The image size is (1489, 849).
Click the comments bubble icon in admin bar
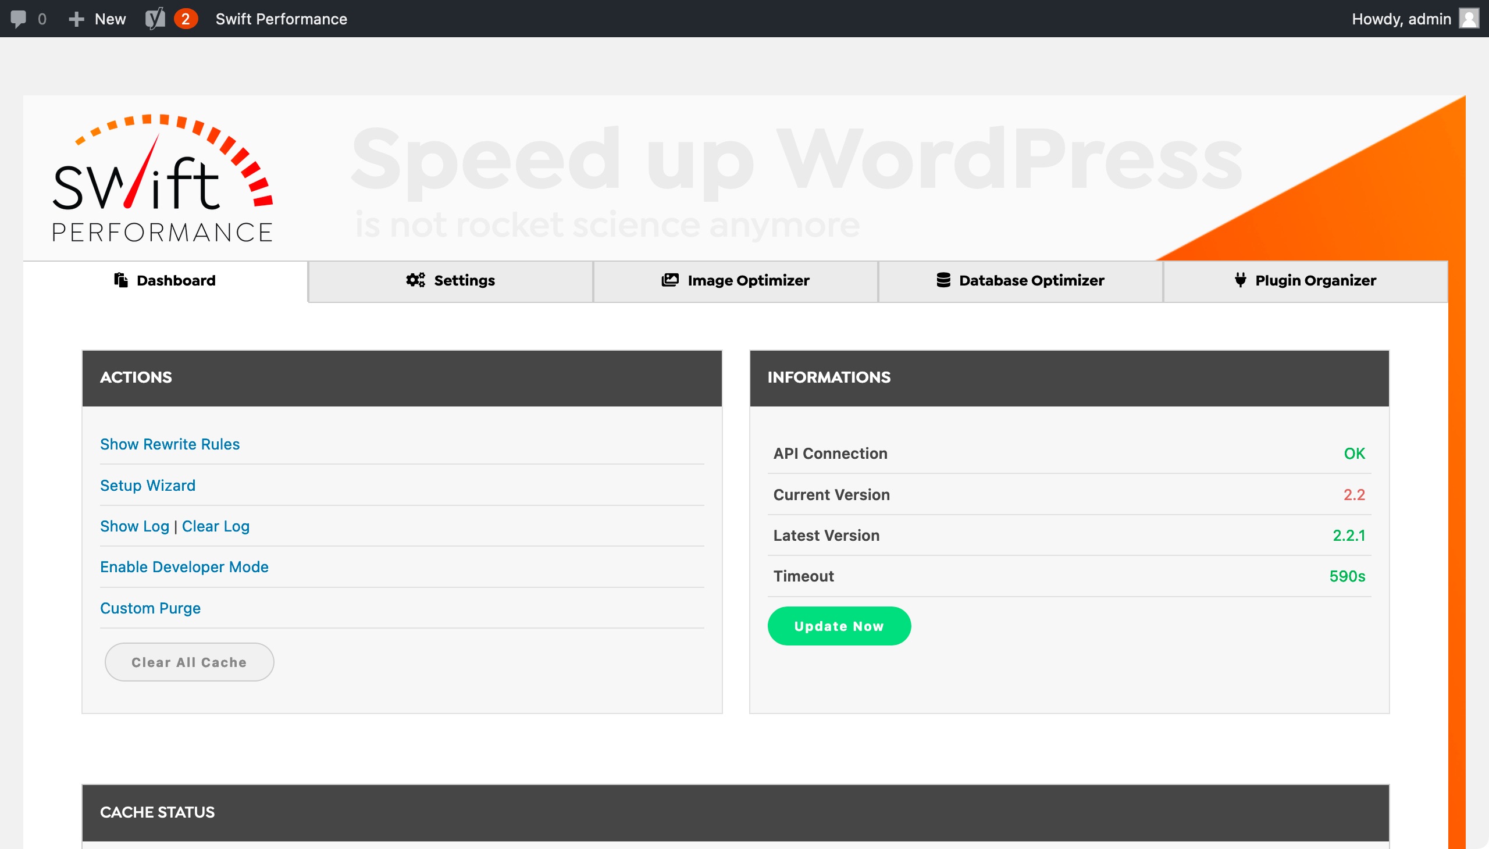[18, 19]
